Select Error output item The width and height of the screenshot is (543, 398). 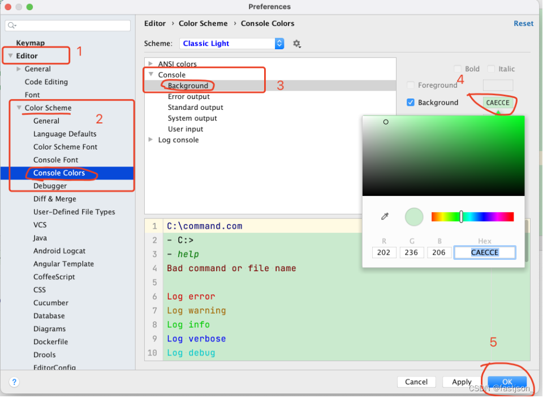click(189, 96)
